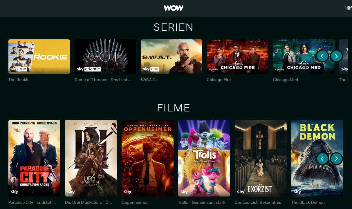
Task: Show previous series with left arrow
Action: 322,56
